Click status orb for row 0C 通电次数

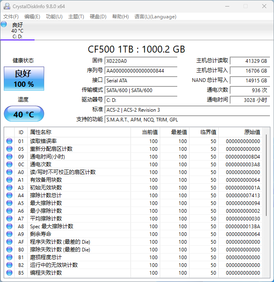9,164
